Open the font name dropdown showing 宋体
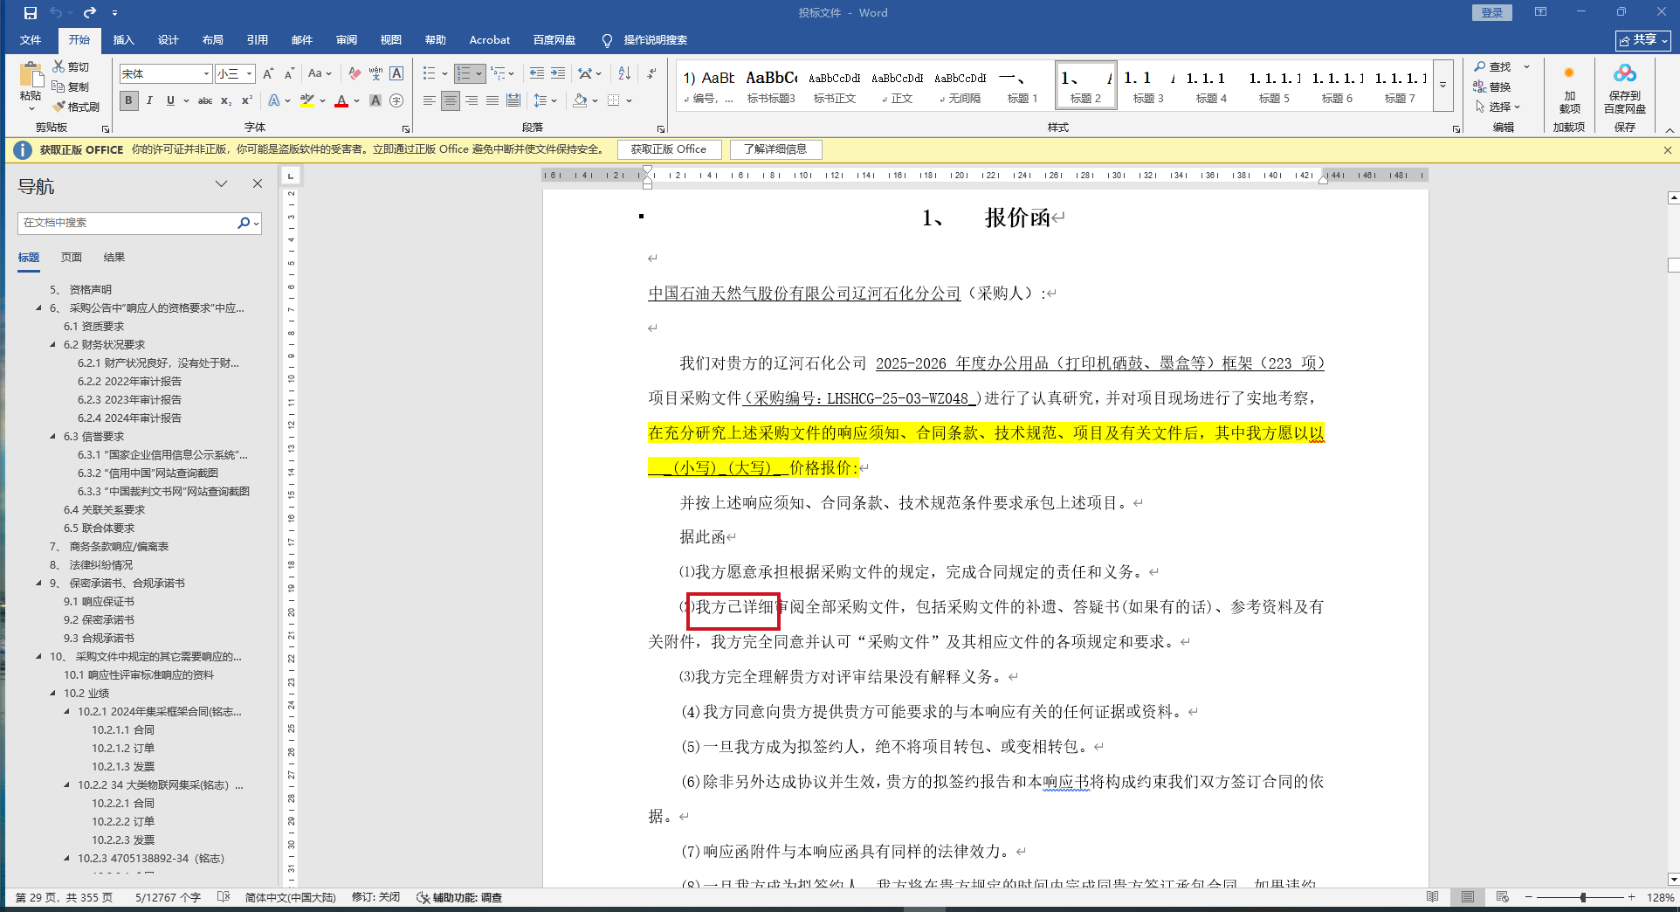The image size is (1680, 912). point(206,74)
